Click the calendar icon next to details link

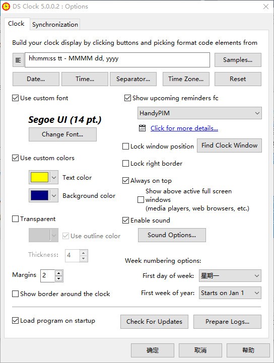pos(142,128)
